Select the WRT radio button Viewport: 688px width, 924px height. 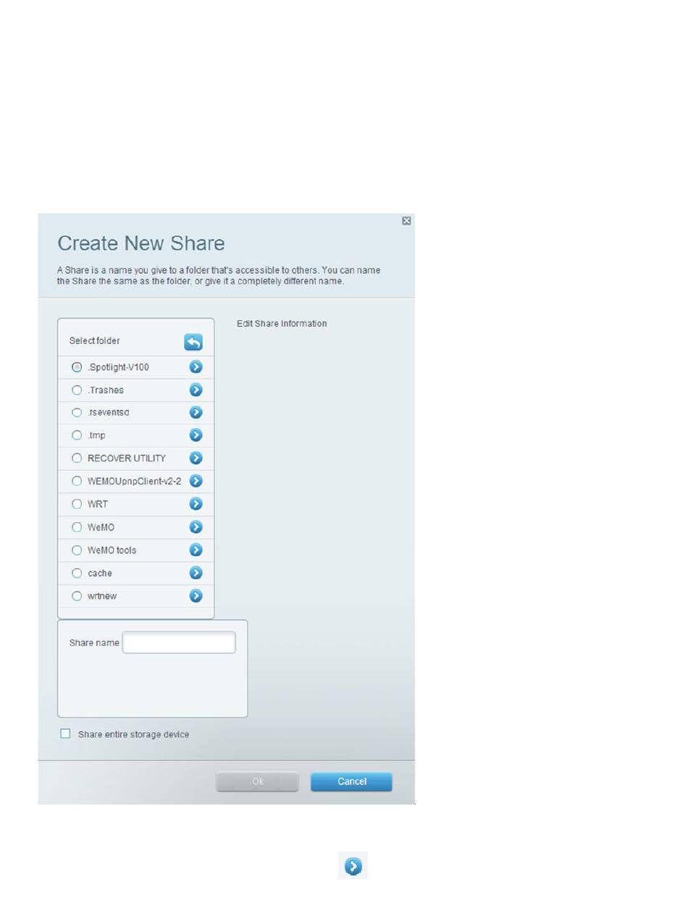[x=77, y=504]
